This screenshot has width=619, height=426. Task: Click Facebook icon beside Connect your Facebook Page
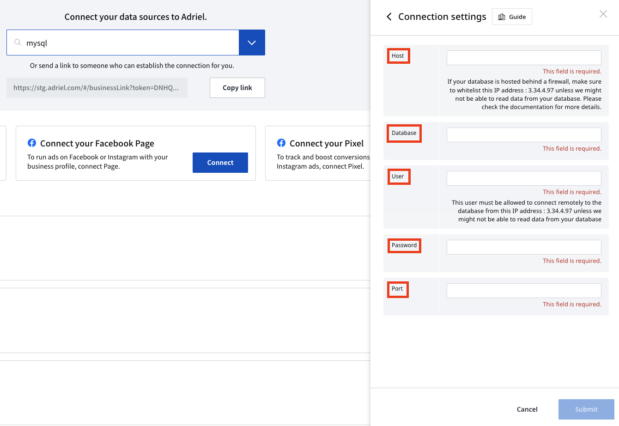[x=32, y=143]
